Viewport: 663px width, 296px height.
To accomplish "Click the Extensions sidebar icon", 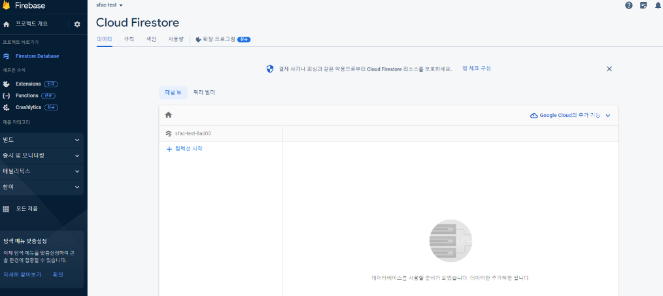I will (x=6, y=84).
